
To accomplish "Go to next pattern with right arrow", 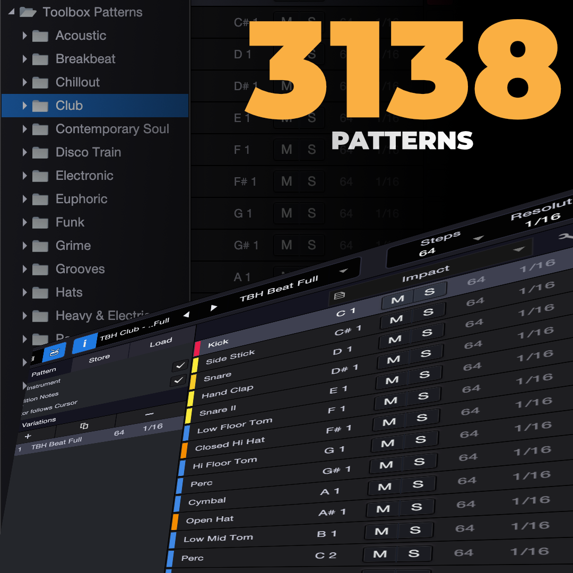I will point(214,308).
